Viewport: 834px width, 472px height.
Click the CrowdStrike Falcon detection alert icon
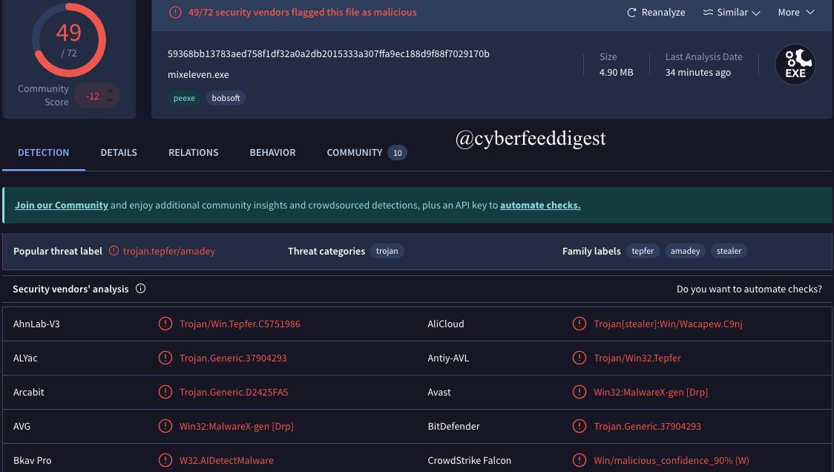coord(579,460)
